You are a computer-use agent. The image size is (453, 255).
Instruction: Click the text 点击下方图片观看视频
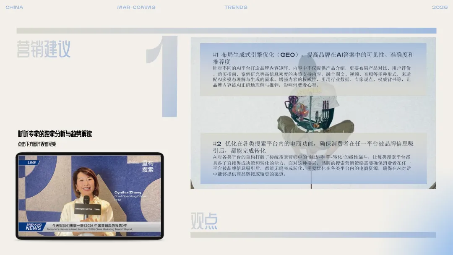pos(36,144)
